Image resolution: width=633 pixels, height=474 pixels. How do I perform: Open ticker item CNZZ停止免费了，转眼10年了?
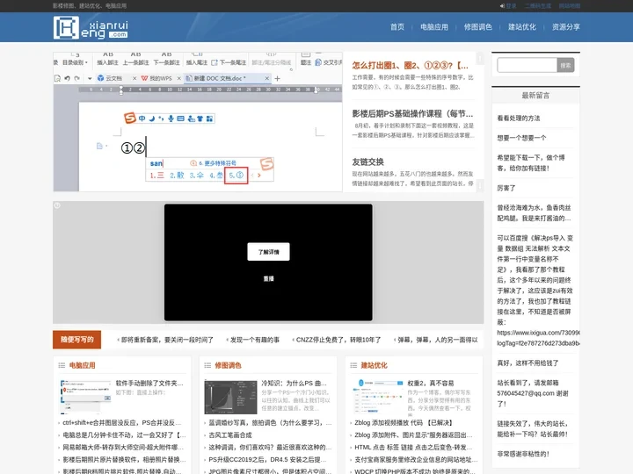pyautogui.click(x=338, y=340)
